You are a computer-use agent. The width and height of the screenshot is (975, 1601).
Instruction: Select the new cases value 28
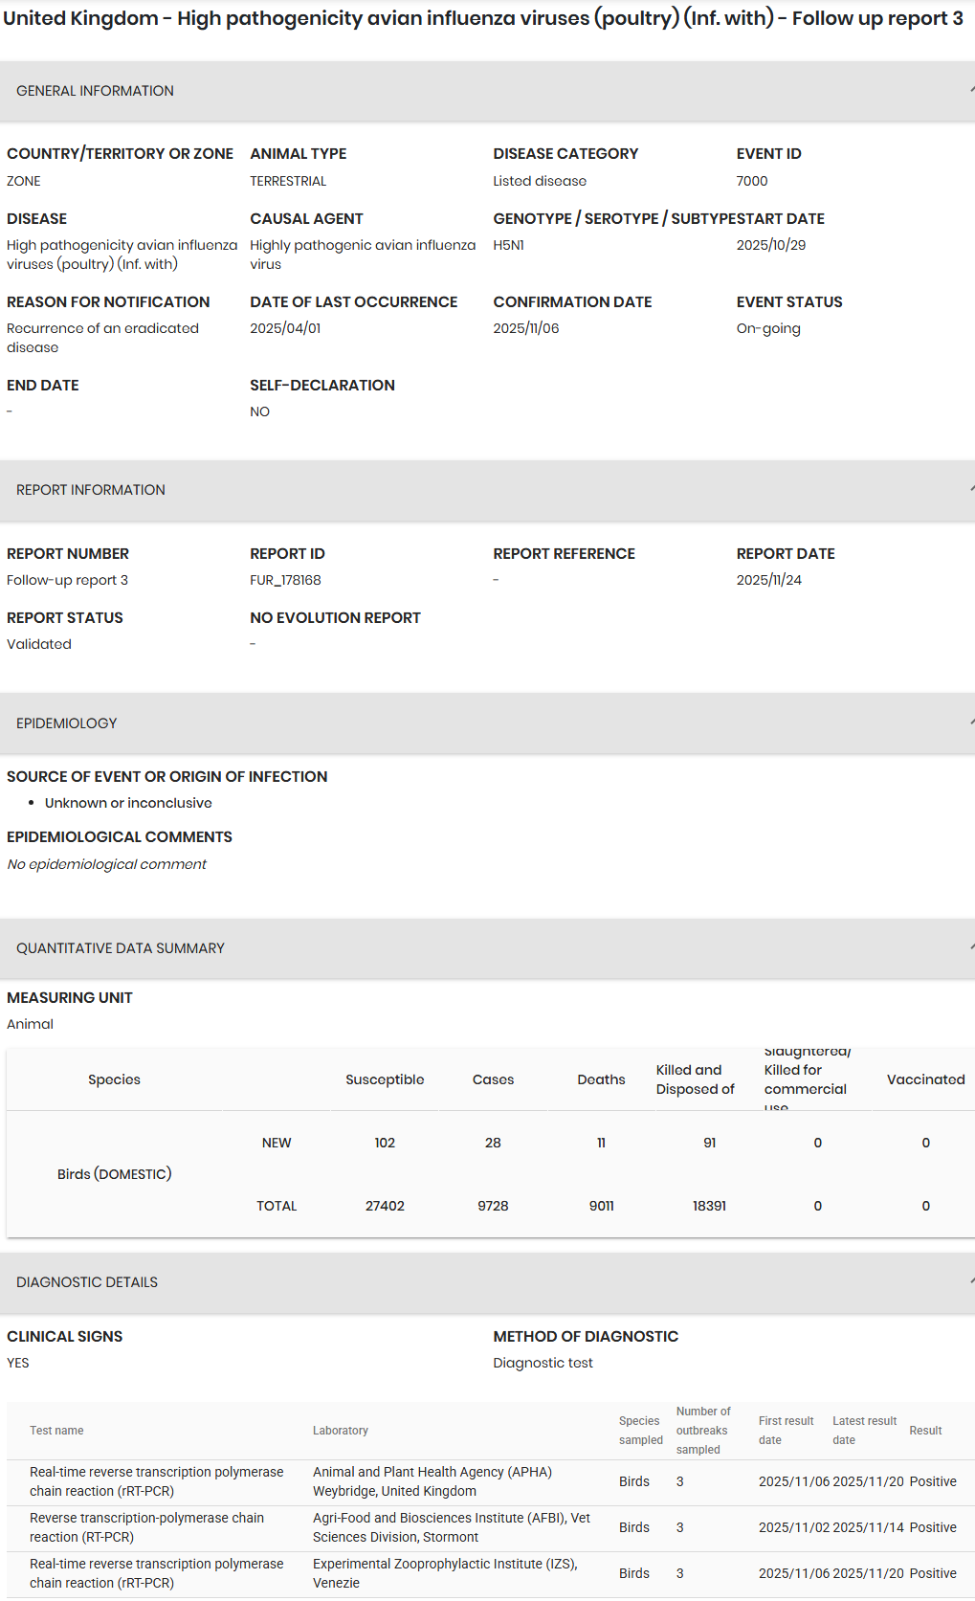click(x=493, y=1143)
